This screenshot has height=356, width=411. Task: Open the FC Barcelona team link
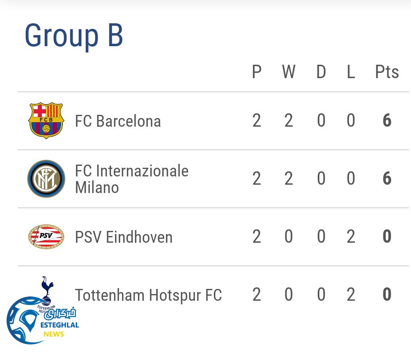118,121
